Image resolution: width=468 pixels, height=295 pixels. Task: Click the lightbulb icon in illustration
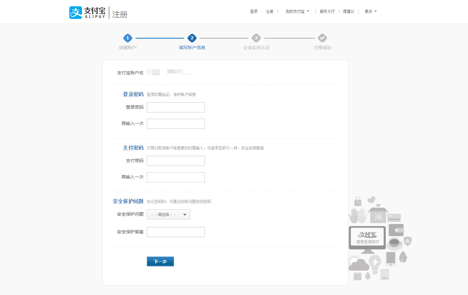375,263
